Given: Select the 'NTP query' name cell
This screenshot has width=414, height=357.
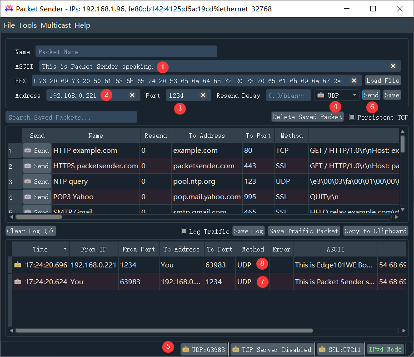Looking at the screenshot, I should tap(96, 181).
